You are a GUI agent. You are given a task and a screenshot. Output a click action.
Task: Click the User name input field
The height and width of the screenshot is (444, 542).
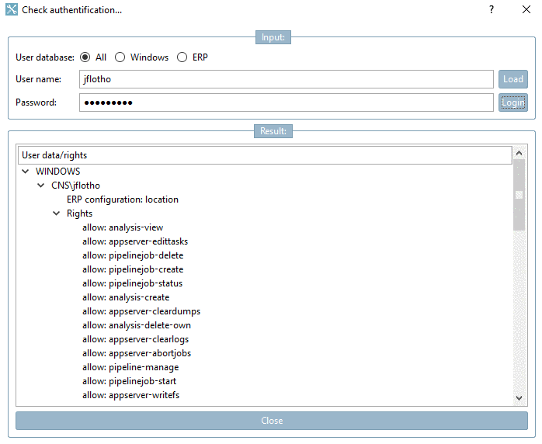287,79
